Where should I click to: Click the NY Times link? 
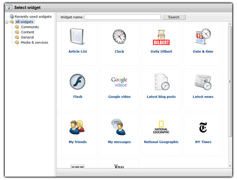point(203,142)
